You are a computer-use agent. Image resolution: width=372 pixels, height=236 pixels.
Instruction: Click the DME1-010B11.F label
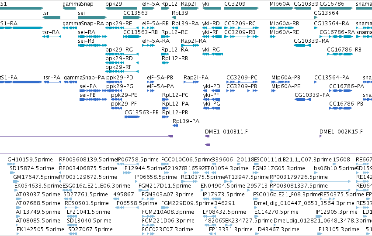(x=226, y=132)
